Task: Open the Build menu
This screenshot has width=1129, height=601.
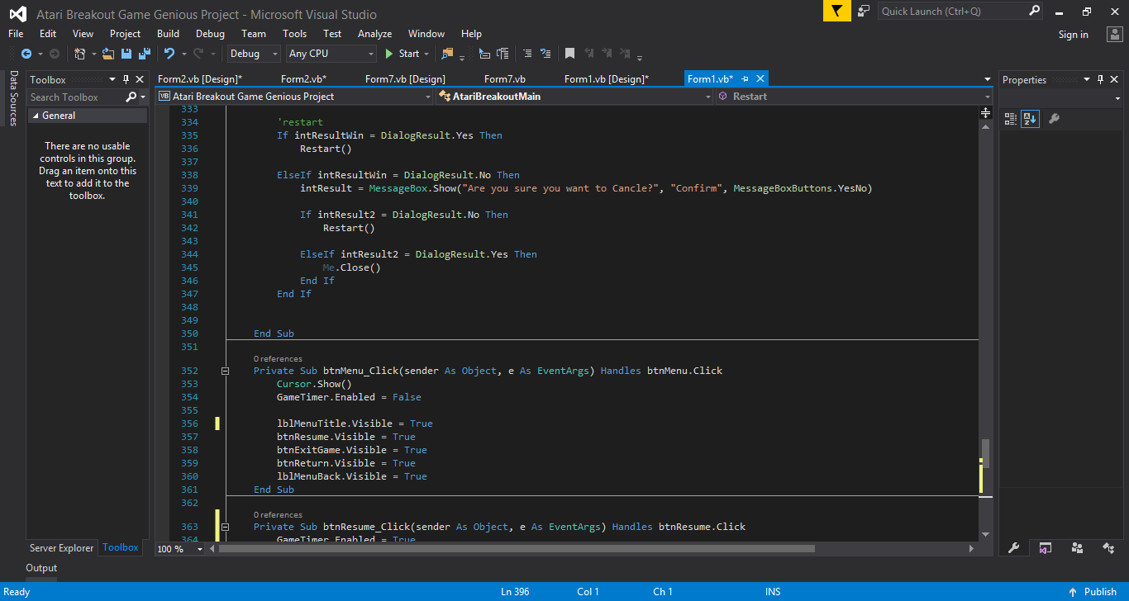Action: tap(168, 34)
